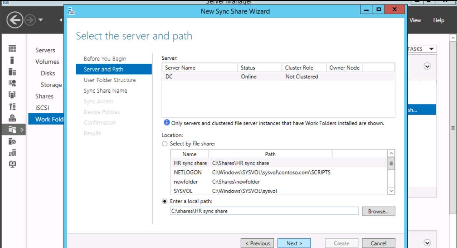Go to User Folder Structure step

click(x=110, y=80)
